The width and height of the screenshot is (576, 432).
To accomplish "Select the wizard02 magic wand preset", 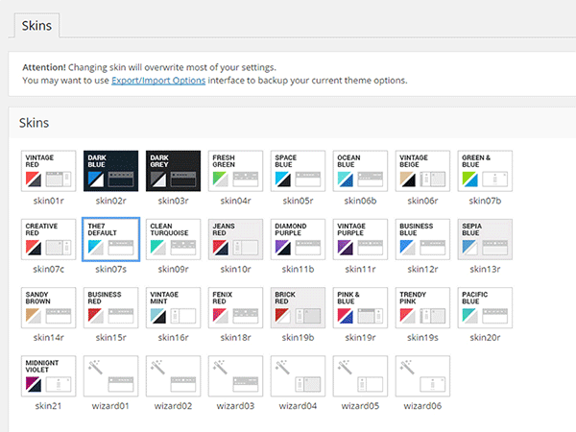I will pyautogui.click(x=174, y=375).
